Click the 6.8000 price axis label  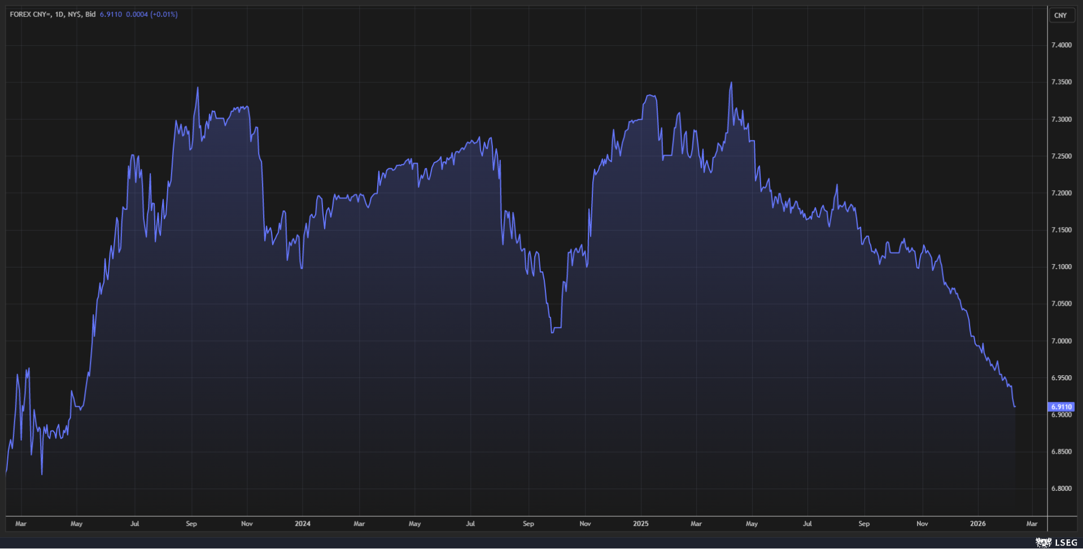[x=1061, y=489]
